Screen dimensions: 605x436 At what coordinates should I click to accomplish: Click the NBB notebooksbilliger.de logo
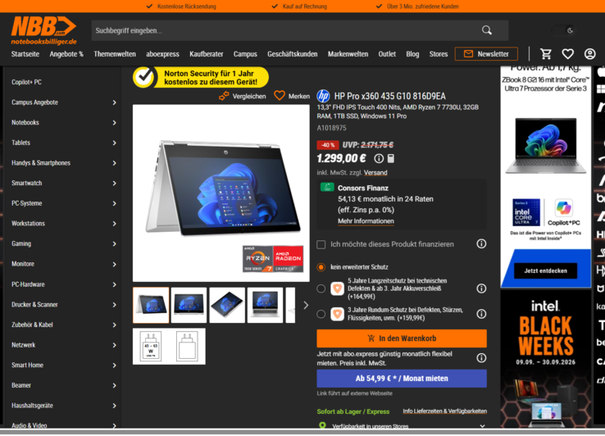(43, 30)
